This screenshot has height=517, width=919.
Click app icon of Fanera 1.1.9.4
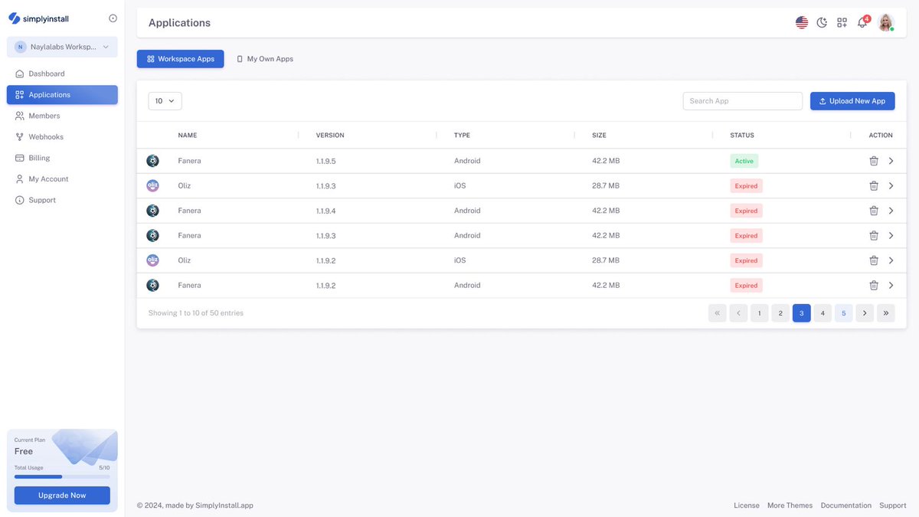[x=153, y=211]
